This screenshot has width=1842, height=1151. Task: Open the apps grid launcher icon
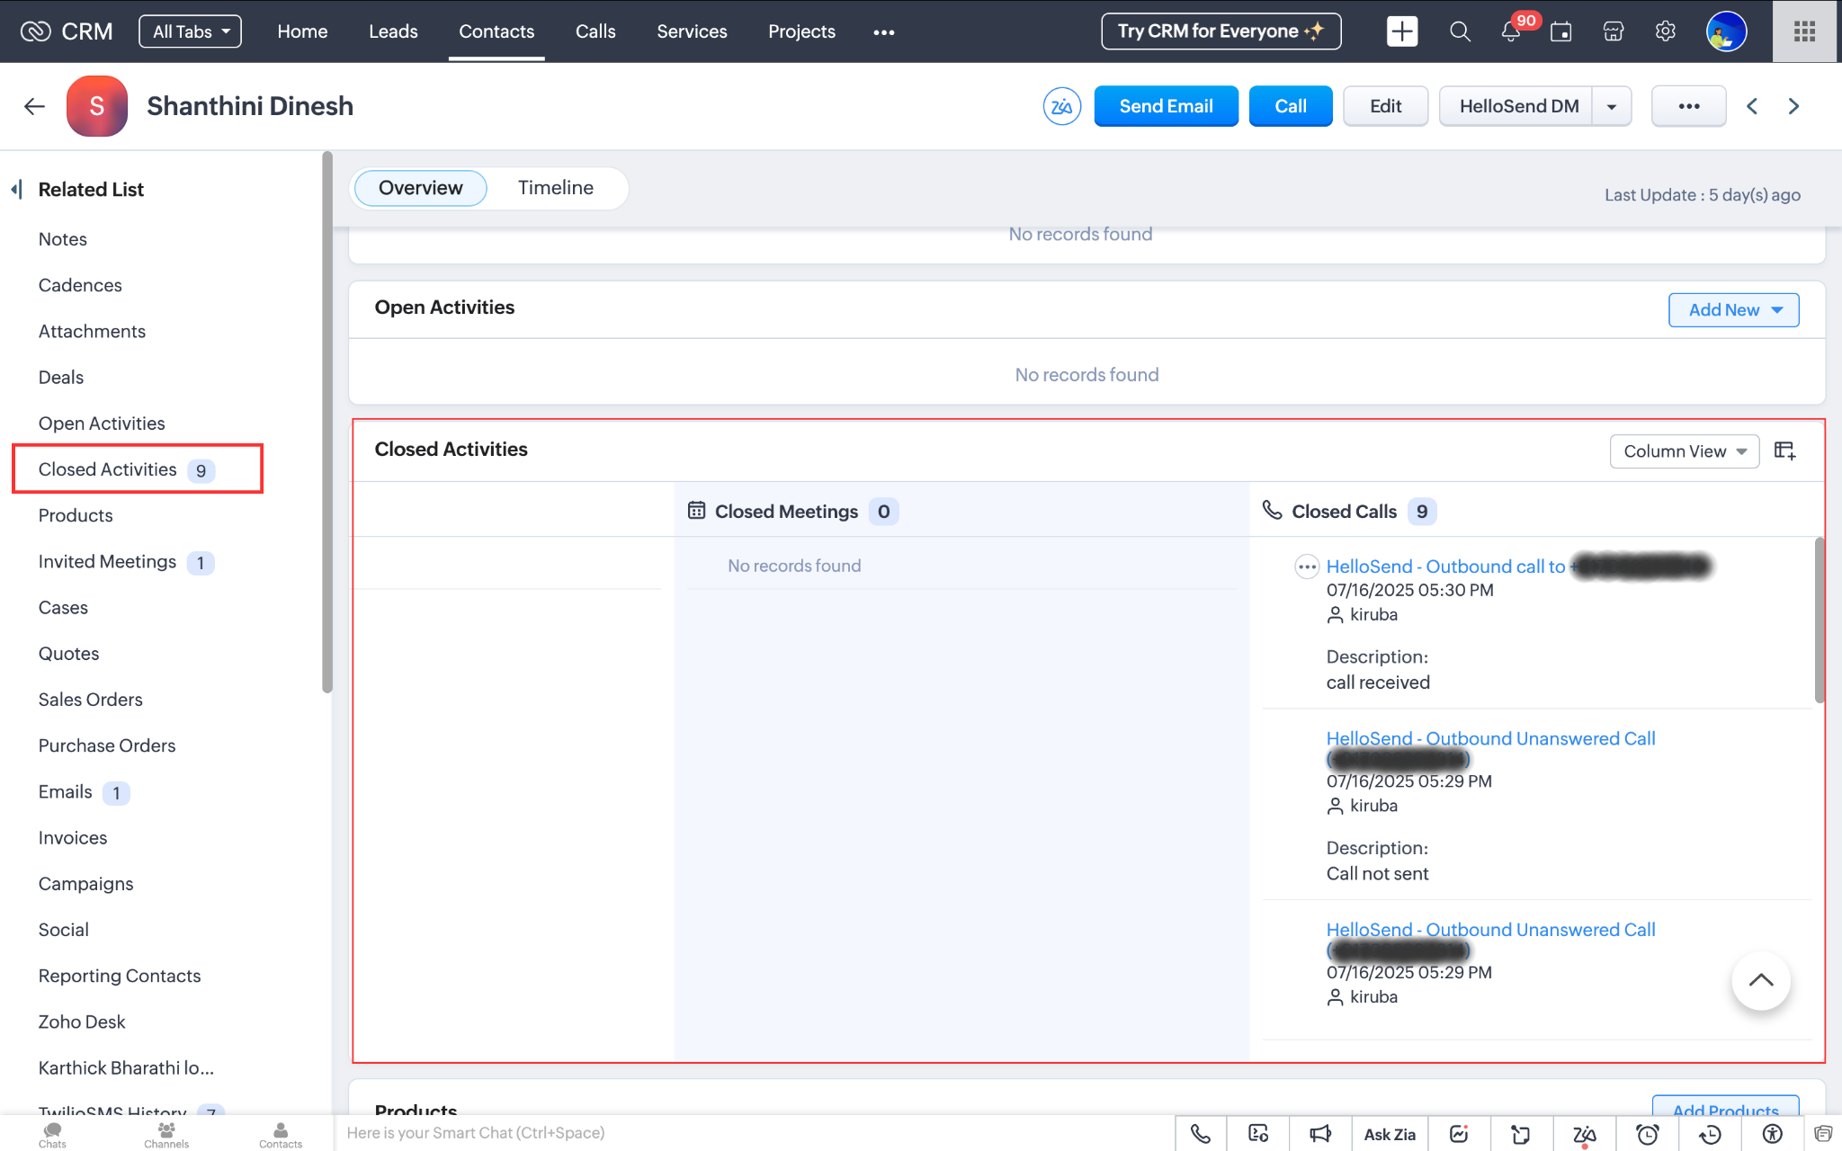1804,31
